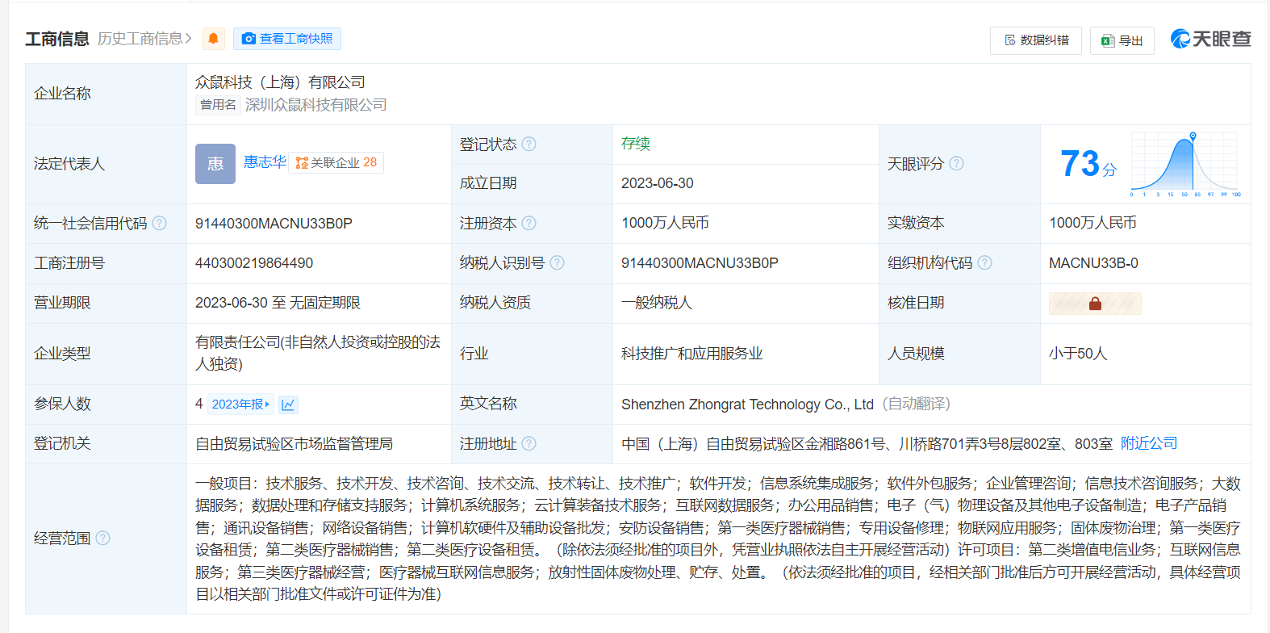
Task: Click the 工商信息 section heading
Action: coord(57,39)
